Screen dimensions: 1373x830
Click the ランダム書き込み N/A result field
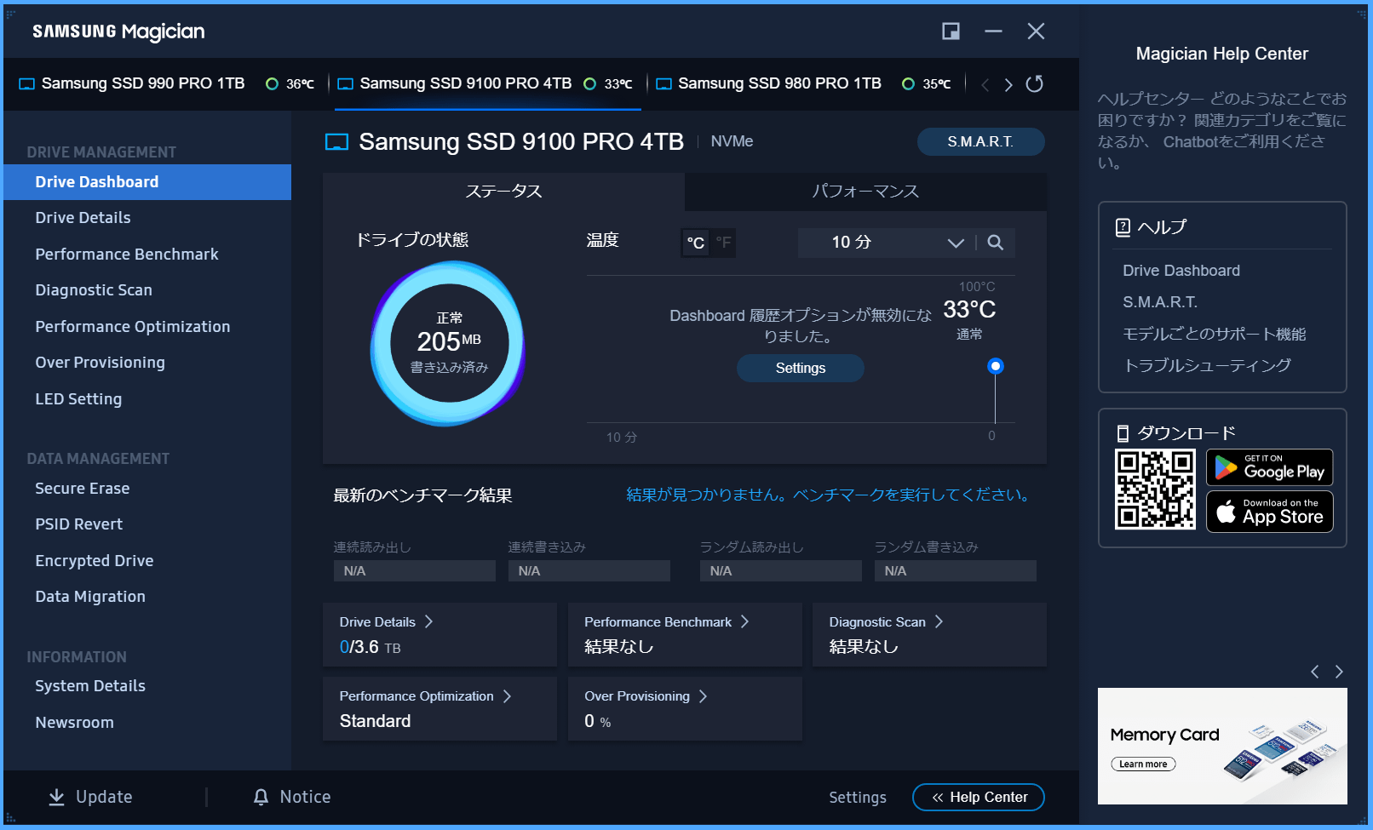[x=956, y=571]
